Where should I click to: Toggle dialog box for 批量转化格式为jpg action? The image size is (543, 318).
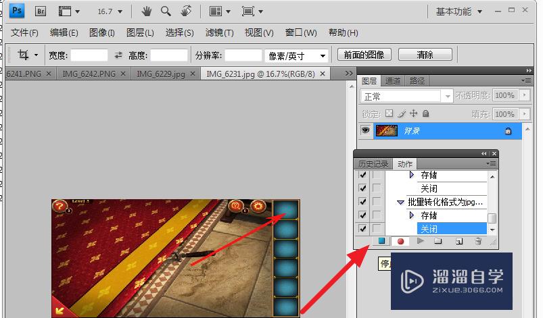click(377, 201)
